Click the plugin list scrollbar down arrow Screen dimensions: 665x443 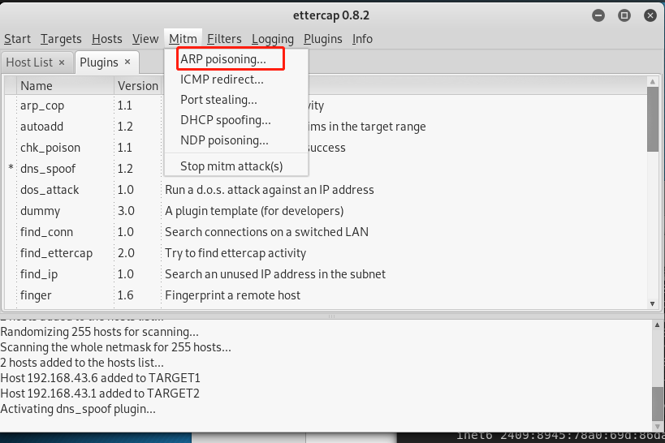click(x=653, y=303)
